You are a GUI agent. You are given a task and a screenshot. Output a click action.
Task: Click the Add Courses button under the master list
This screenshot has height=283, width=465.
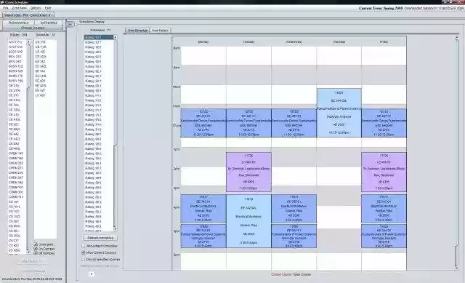(x=32, y=261)
